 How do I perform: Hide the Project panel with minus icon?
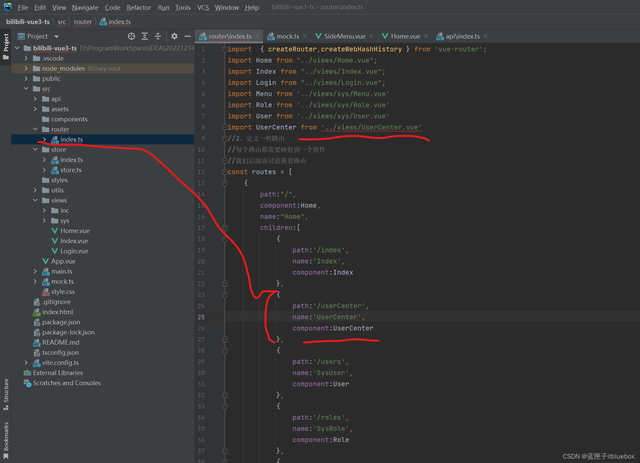[188, 36]
